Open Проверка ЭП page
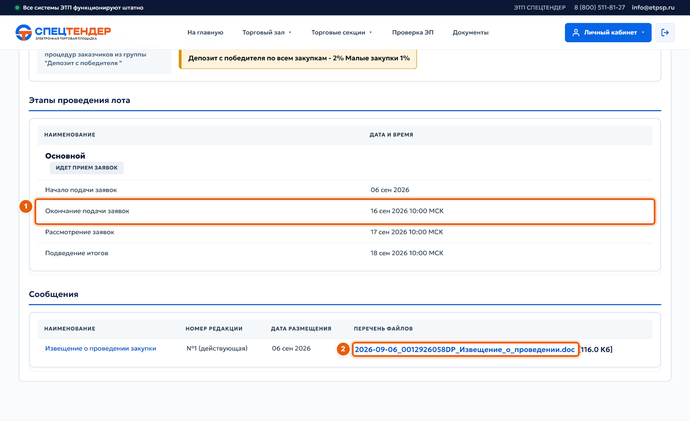 click(x=413, y=33)
